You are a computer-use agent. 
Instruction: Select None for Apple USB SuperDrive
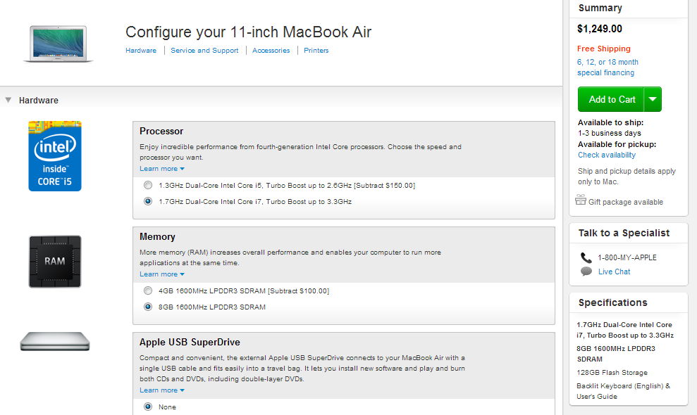tap(148, 407)
